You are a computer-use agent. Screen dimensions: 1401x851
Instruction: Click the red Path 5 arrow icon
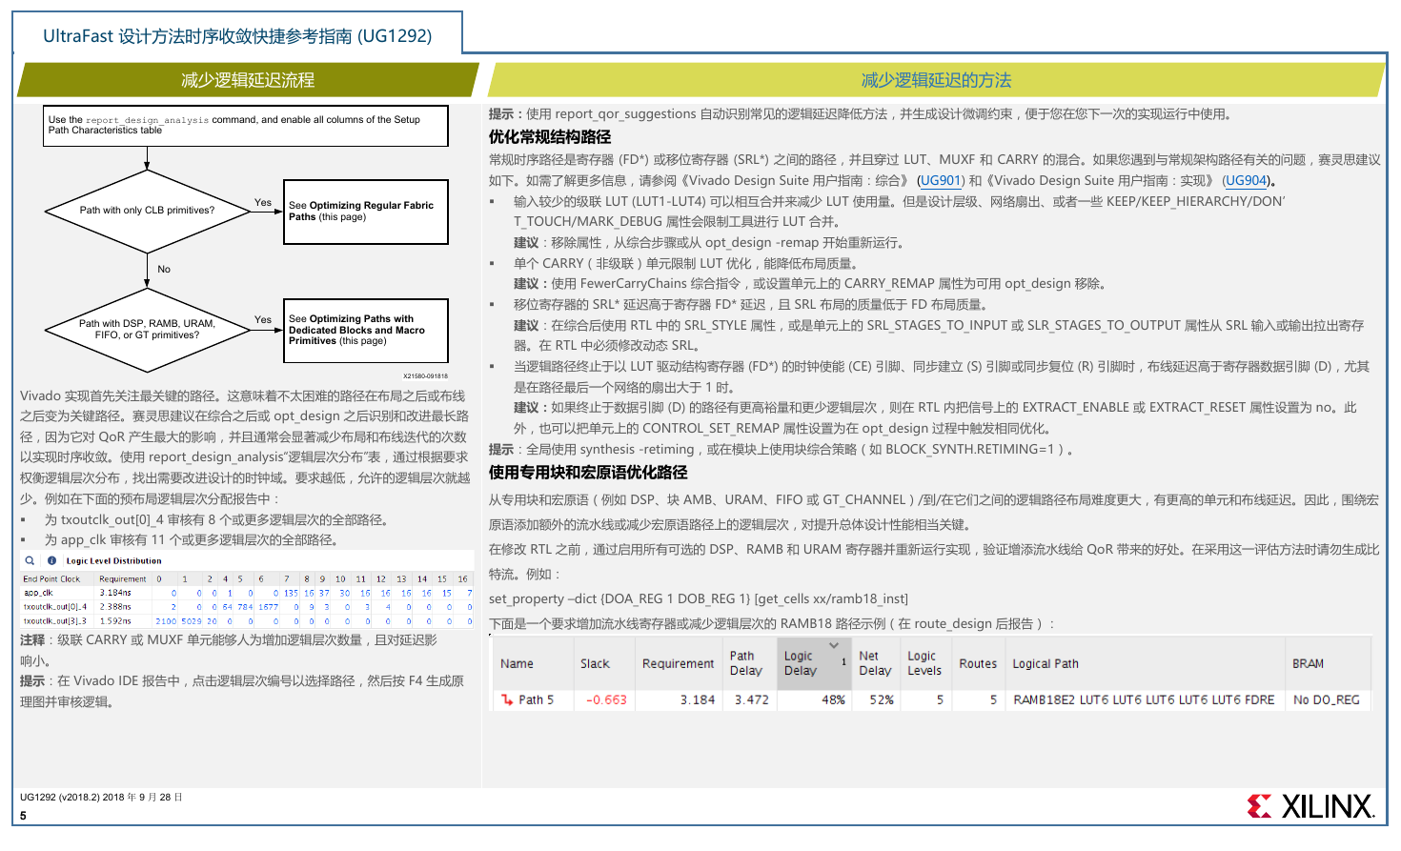click(x=507, y=699)
